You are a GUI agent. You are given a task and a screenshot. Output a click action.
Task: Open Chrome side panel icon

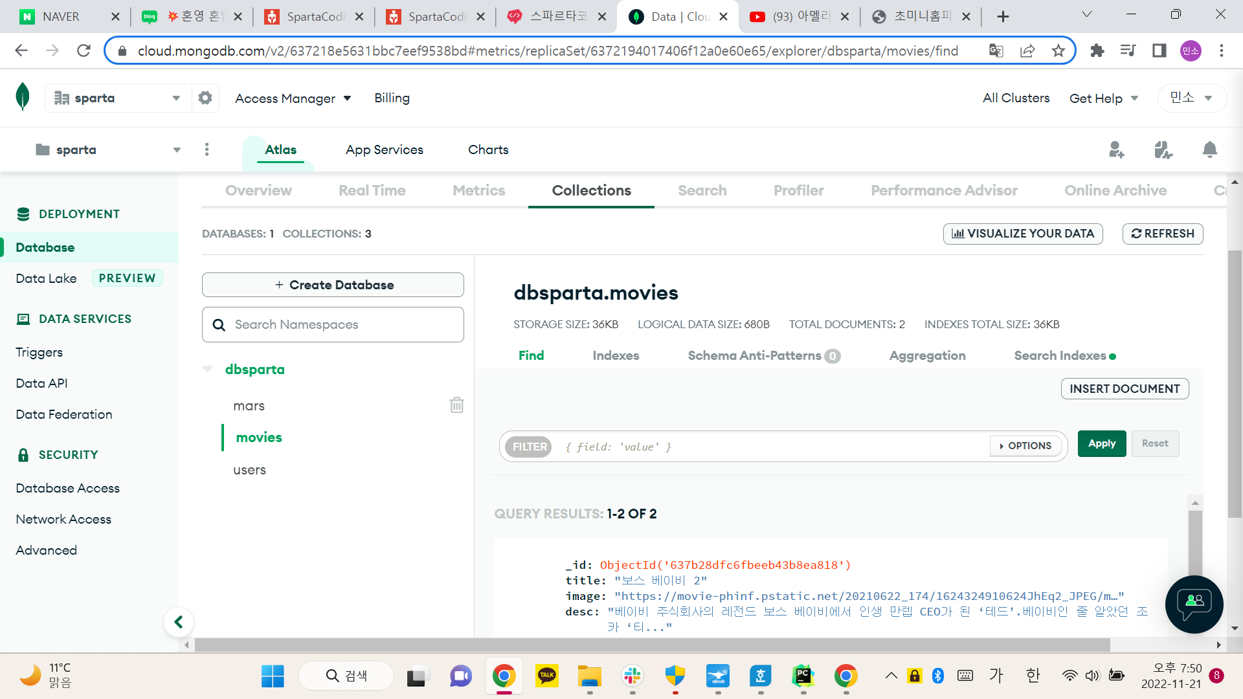tap(1159, 50)
